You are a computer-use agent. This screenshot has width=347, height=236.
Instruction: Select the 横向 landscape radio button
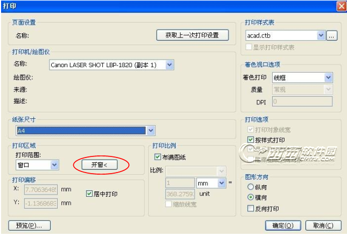tap(251, 197)
